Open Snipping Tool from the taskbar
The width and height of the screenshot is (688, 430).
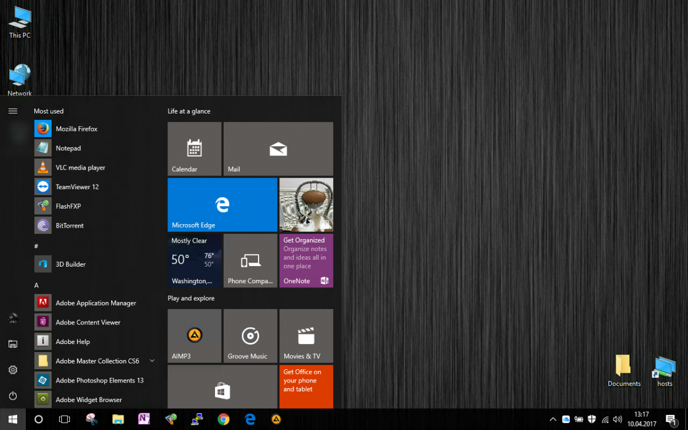pos(91,419)
